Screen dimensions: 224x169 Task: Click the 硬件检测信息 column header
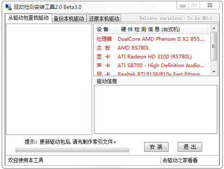point(161,29)
